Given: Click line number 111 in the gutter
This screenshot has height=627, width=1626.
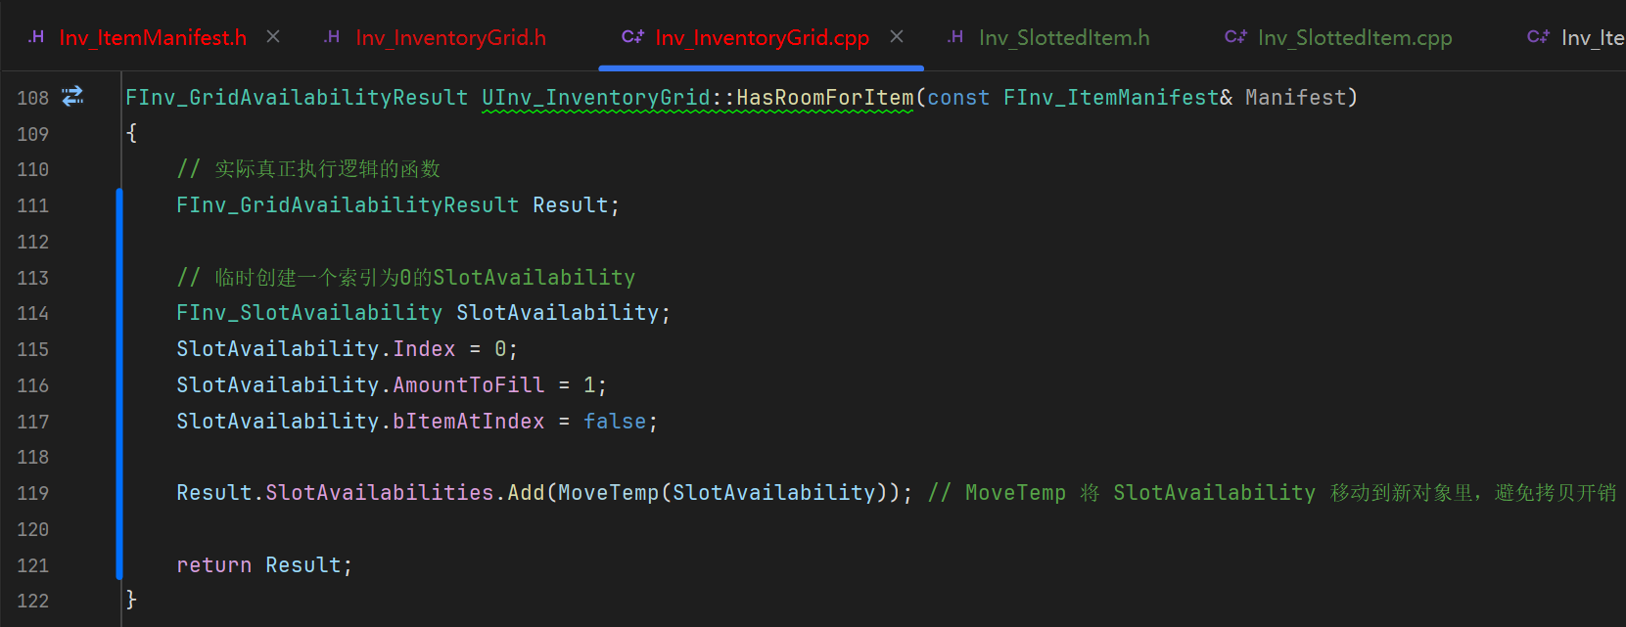Looking at the screenshot, I should click(32, 205).
